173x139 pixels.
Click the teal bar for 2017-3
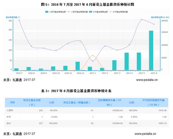pyautogui.click(x=114, y=65)
